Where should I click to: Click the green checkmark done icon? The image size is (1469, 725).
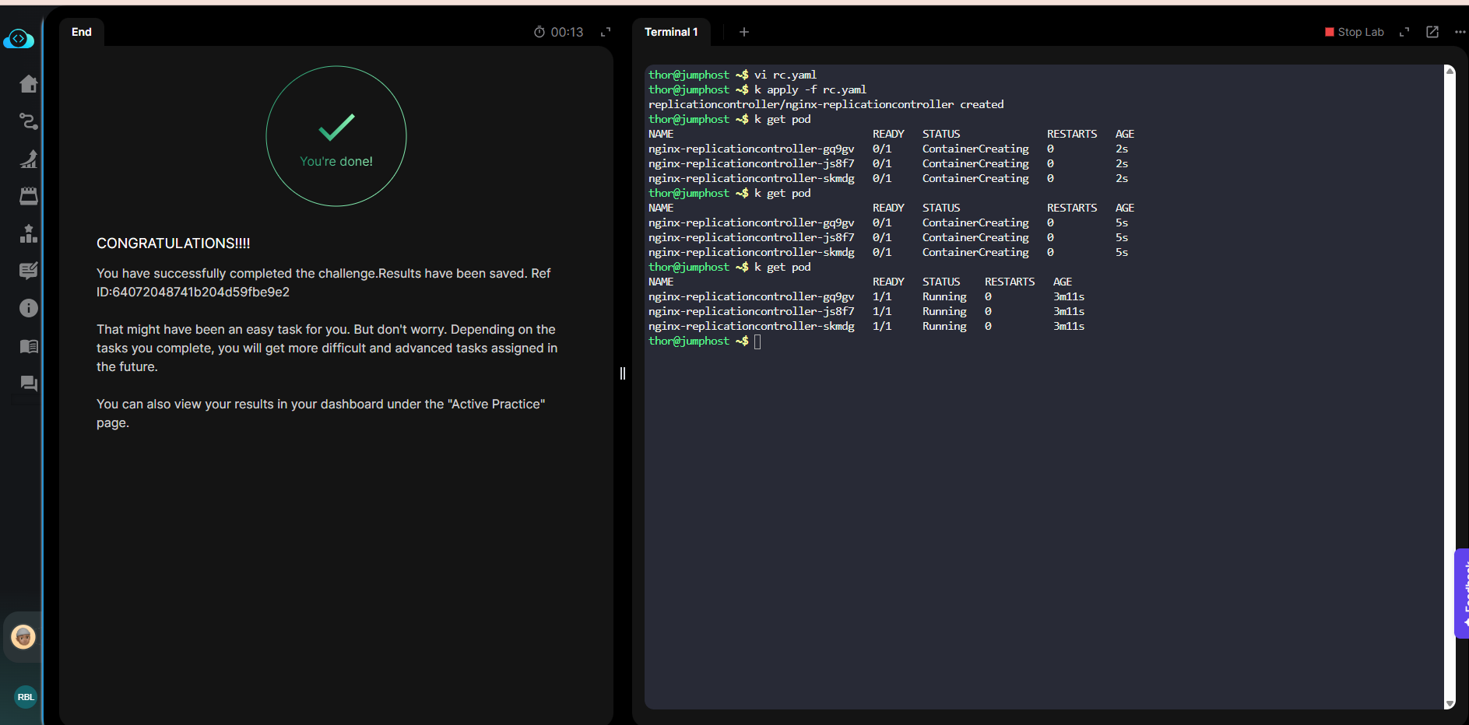point(336,127)
